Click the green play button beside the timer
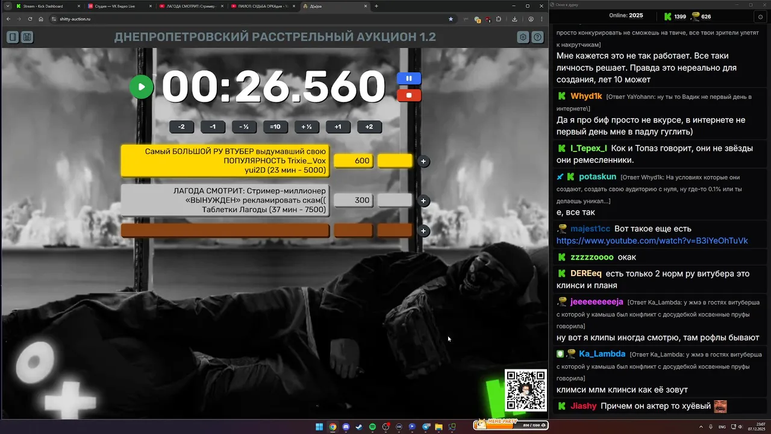Screen dimensions: 771x434 (142, 87)
